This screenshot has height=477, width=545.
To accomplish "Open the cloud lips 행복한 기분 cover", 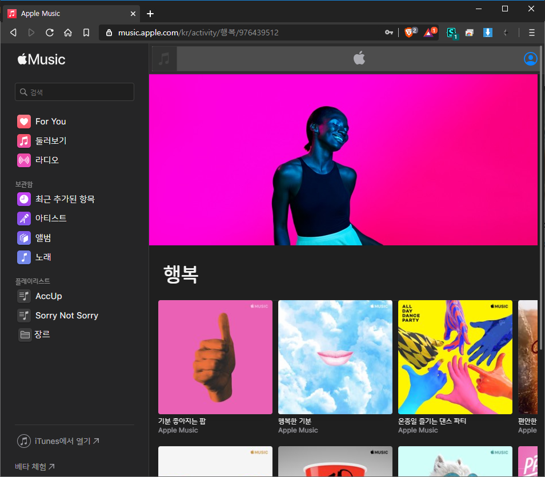I will point(335,357).
